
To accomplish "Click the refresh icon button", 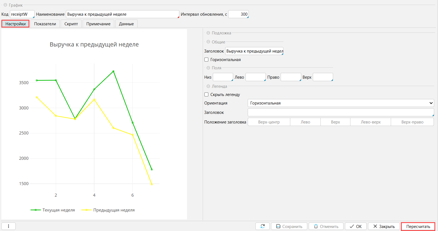I will (263, 226).
